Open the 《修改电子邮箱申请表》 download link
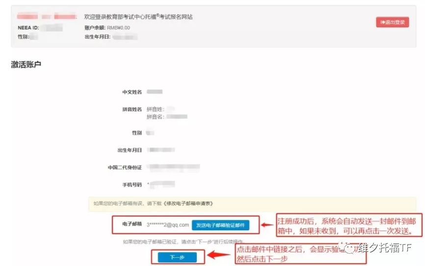 (x=188, y=203)
